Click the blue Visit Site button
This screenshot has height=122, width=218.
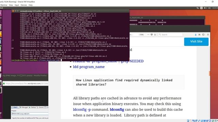[x=196, y=41]
